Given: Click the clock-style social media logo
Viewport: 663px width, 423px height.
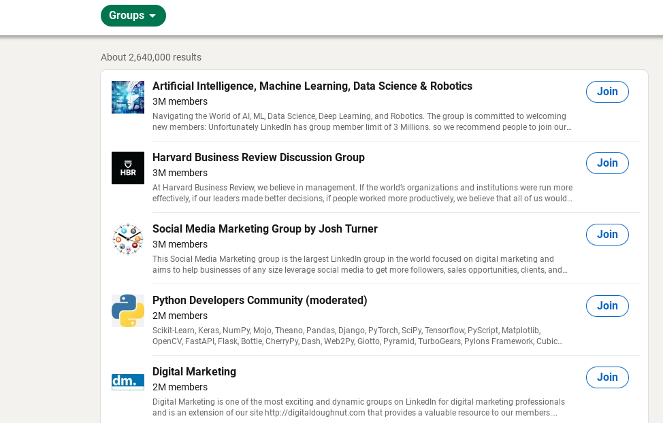Looking at the screenshot, I should coord(128,239).
